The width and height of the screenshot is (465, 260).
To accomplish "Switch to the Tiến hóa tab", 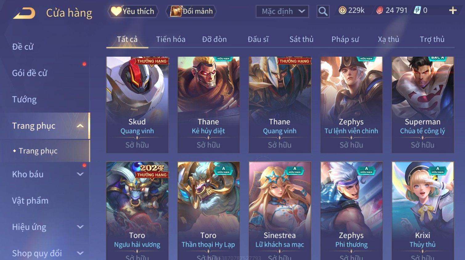I will 171,39.
